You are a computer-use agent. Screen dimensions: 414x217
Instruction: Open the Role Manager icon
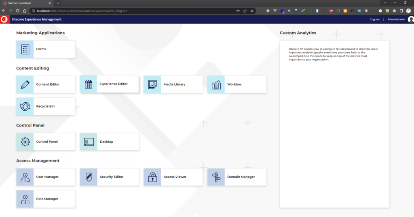[x=25, y=199]
